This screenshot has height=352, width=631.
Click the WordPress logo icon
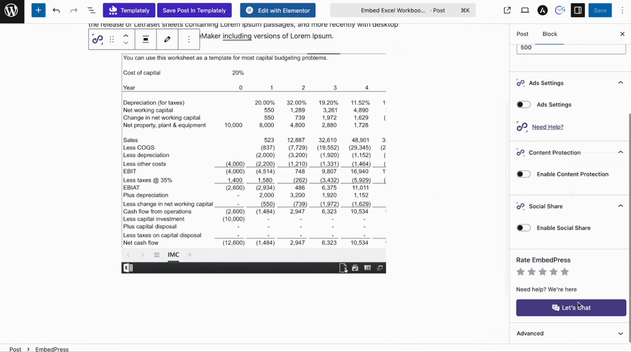(x=12, y=11)
